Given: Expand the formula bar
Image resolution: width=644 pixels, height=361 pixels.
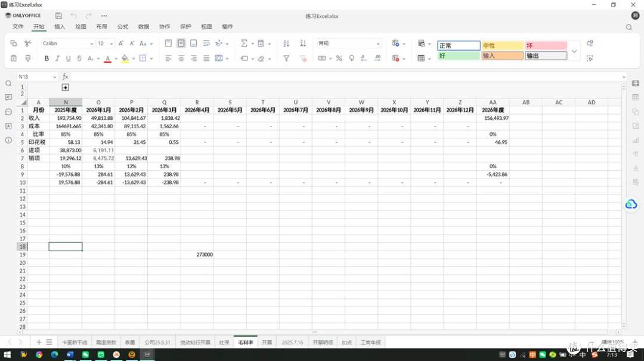Looking at the screenshot, I should pyautogui.click(x=624, y=77).
